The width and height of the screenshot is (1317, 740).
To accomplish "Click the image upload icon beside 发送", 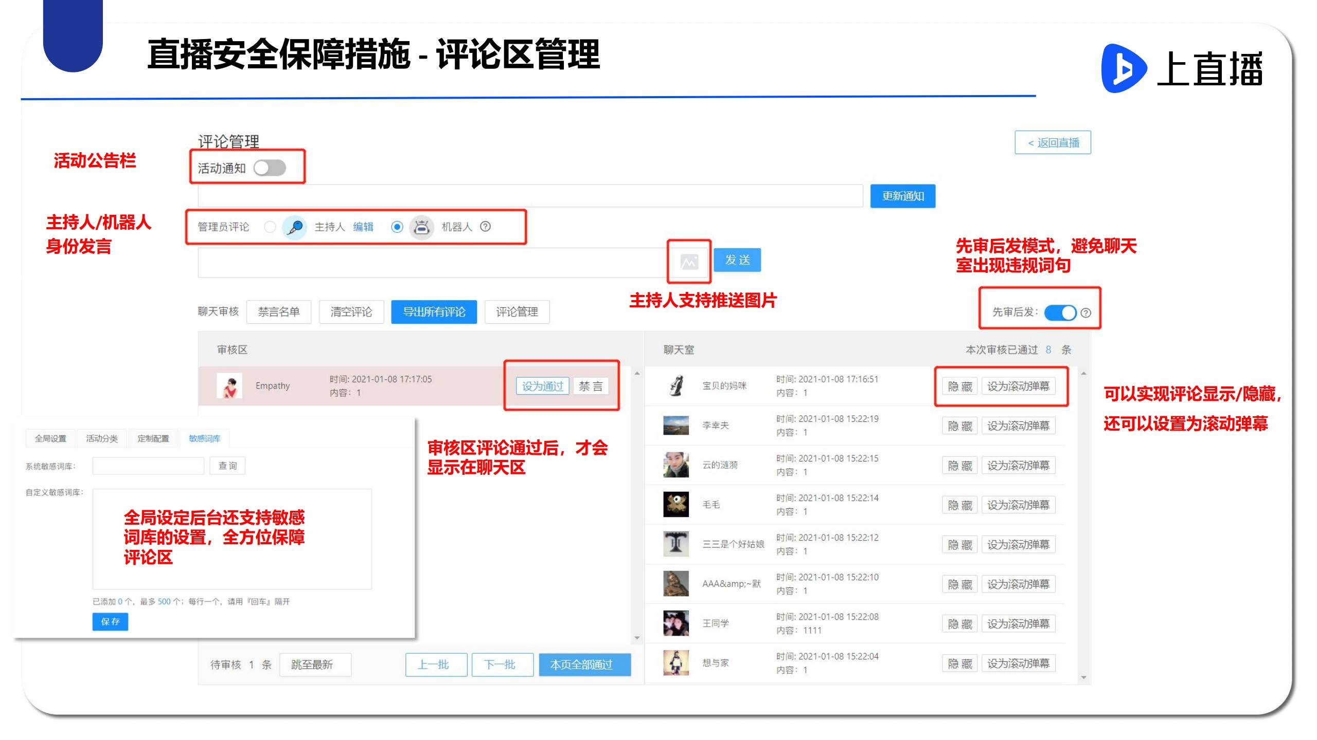I will 689,262.
